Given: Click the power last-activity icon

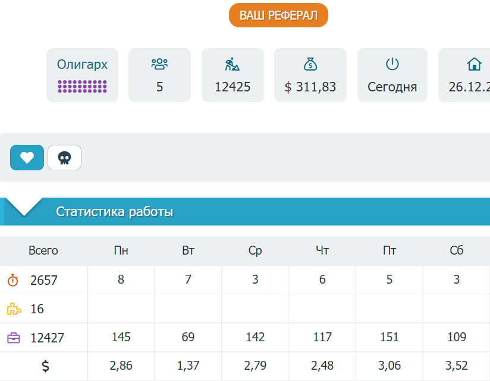Looking at the screenshot, I should click(x=392, y=64).
